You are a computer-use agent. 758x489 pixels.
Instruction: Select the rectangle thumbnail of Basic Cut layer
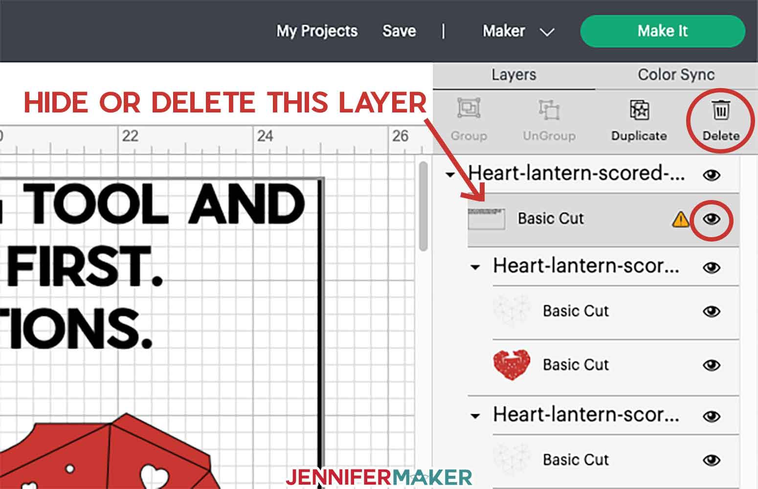486,219
